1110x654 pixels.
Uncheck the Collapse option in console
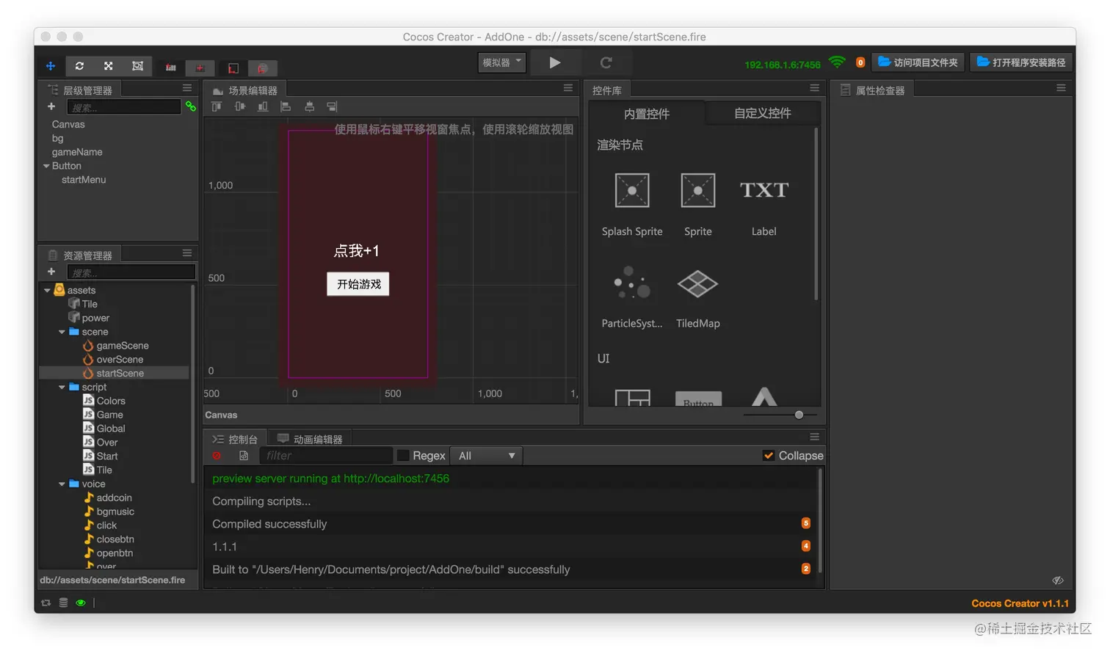coord(768,454)
